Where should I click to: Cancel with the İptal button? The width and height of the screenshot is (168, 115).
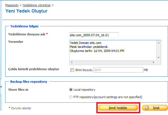(x=155, y=108)
